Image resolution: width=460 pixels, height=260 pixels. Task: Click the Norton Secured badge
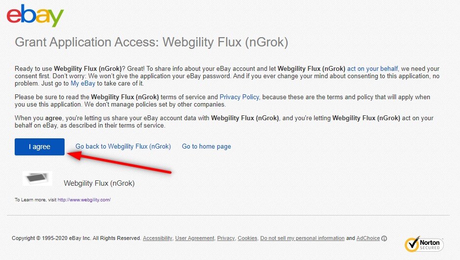[424, 244]
